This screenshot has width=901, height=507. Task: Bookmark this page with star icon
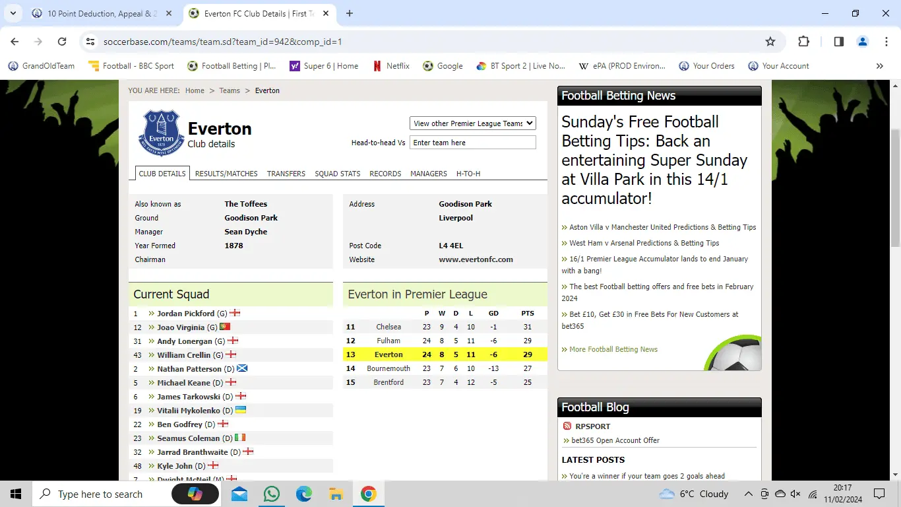(x=770, y=42)
